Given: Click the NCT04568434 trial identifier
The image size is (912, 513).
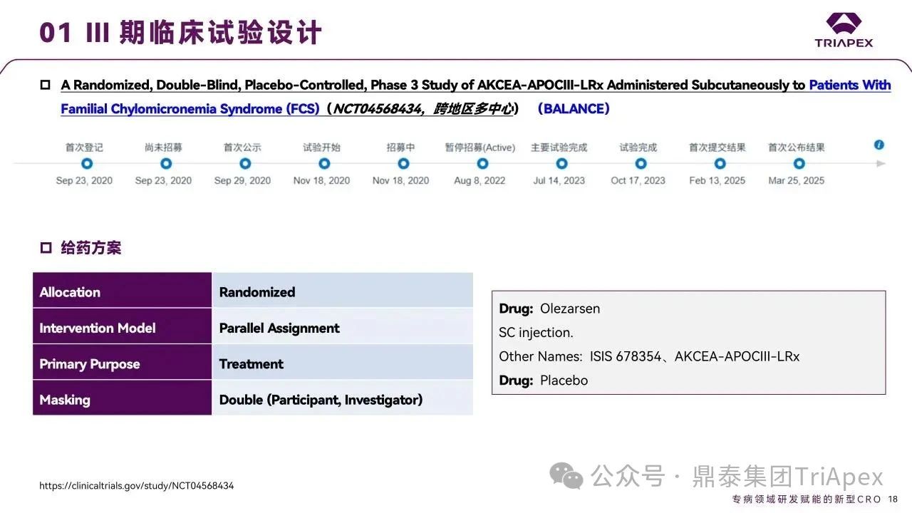Looking at the screenshot, I should [378, 109].
